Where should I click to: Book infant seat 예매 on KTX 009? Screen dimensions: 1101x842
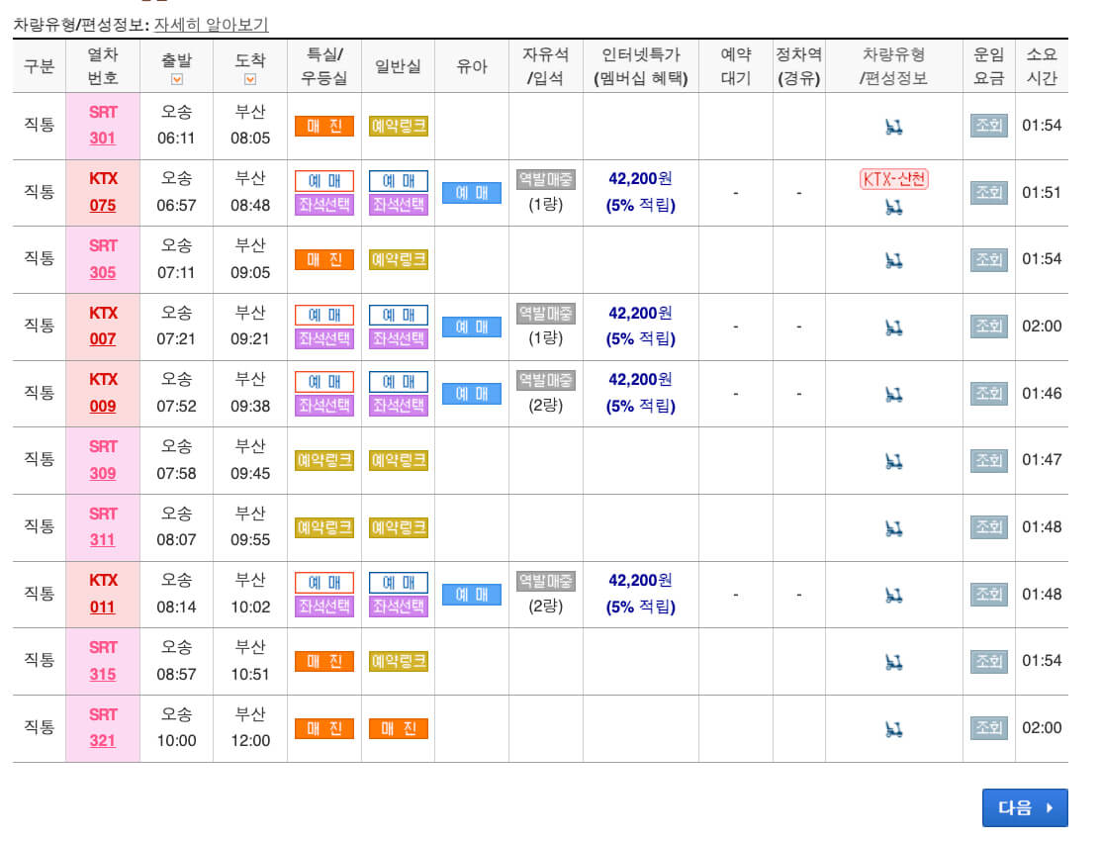(x=472, y=394)
